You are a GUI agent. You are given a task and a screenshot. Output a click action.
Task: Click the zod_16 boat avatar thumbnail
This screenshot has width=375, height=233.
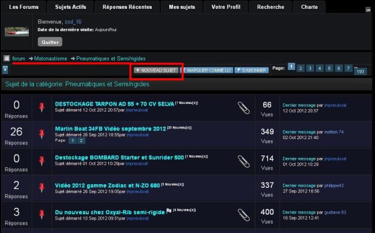(17, 32)
